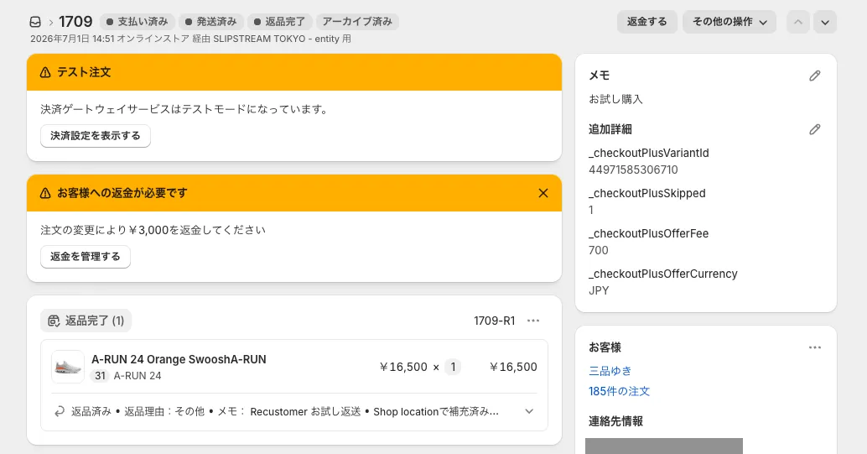Click the warning icon beside お客様への返金が必要です
867x454 pixels.
[45, 193]
